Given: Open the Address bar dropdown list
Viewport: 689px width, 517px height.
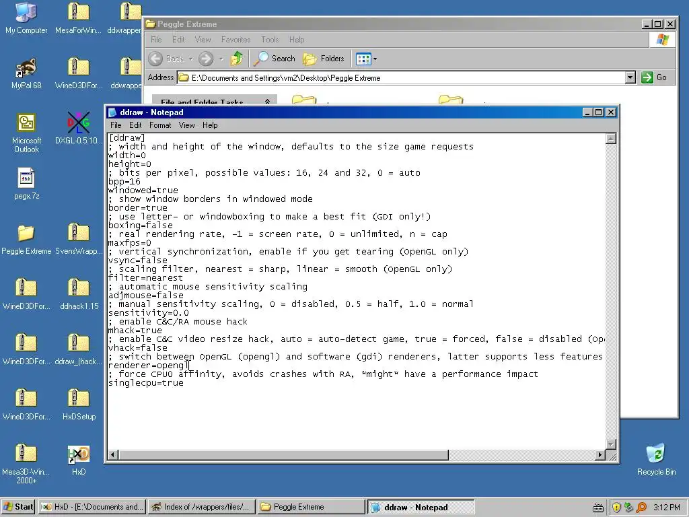Looking at the screenshot, I should click(630, 78).
